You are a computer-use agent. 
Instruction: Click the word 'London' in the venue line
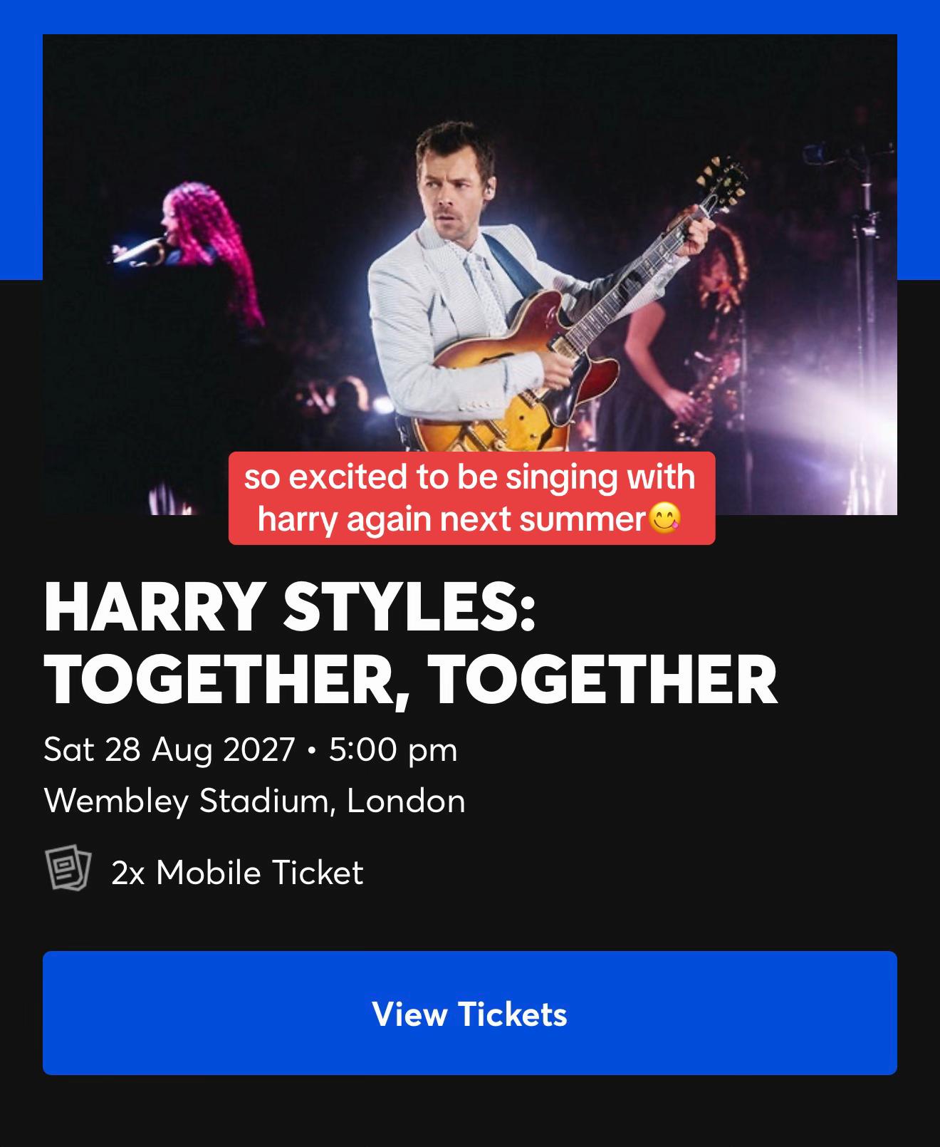click(406, 801)
